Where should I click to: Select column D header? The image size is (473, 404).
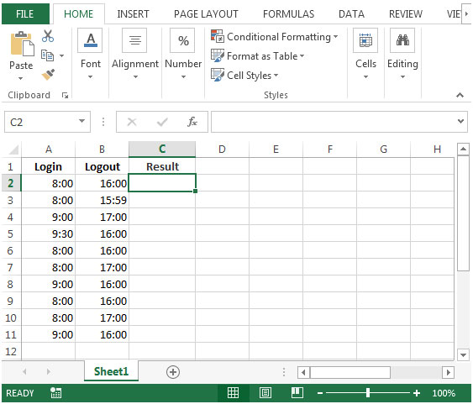[222, 149]
